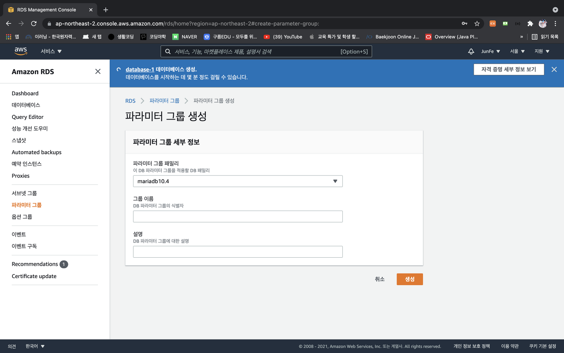Click the 취소 cancel button
The width and height of the screenshot is (564, 353).
tap(380, 279)
